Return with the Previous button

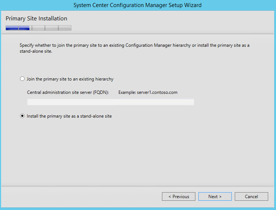(x=179, y=196)
